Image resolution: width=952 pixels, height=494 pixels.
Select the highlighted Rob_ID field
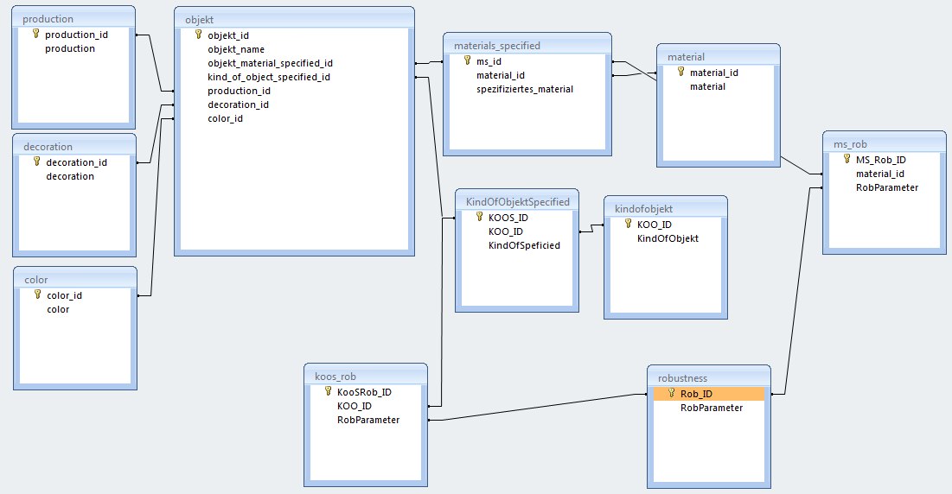point(708,394)
